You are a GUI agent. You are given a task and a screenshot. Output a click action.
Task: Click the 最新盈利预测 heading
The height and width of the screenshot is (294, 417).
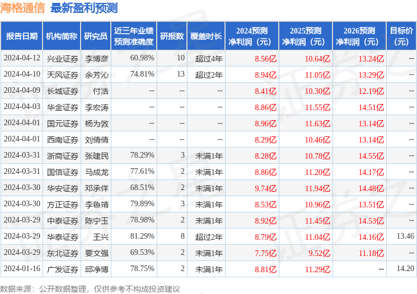point(84,8)
